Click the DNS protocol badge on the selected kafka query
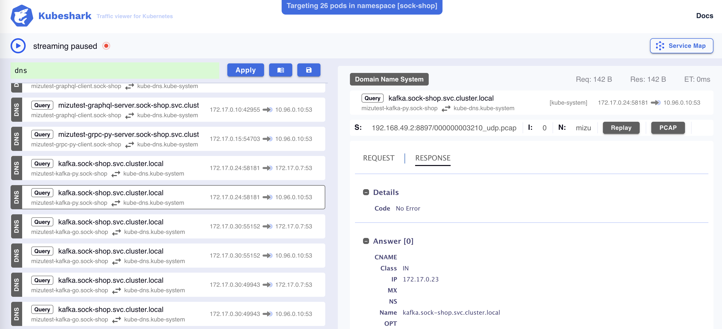The image size is (722, 329). coord(16,197)
